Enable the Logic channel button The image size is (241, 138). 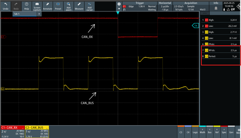(195, 132)
